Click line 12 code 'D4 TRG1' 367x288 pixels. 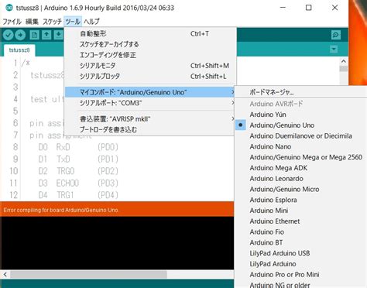57,195
